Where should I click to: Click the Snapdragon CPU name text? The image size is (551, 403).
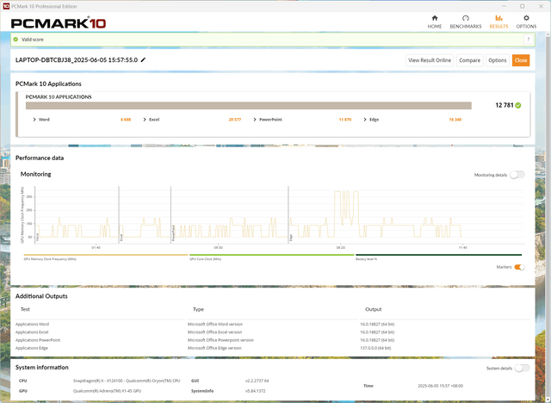point(127,381)
